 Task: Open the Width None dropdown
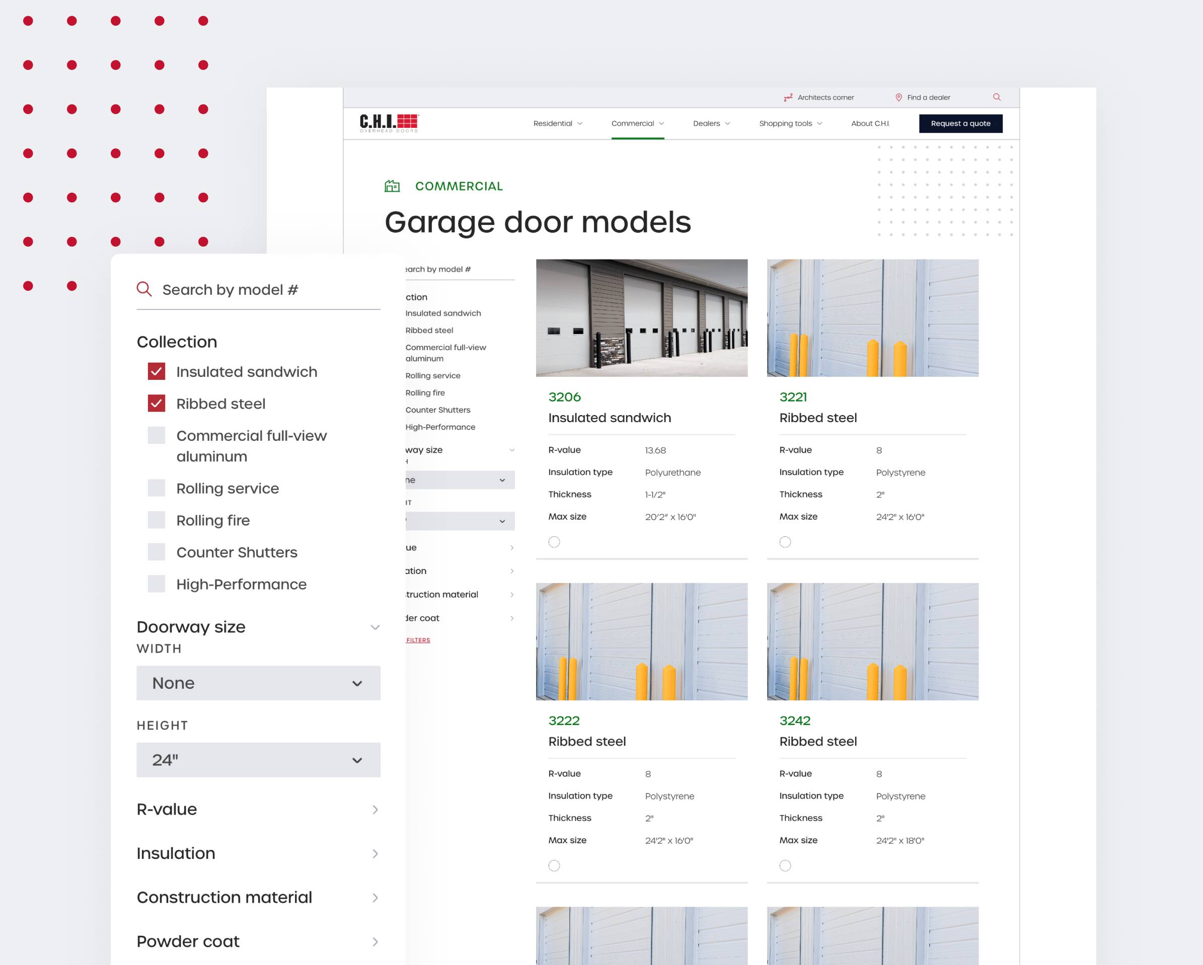click(x=258, y=683)
